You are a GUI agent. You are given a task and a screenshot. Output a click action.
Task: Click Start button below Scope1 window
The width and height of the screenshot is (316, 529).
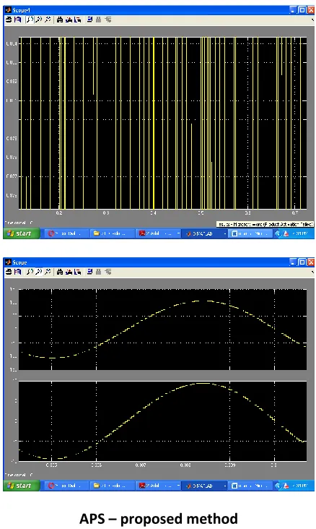coord(22,233)
